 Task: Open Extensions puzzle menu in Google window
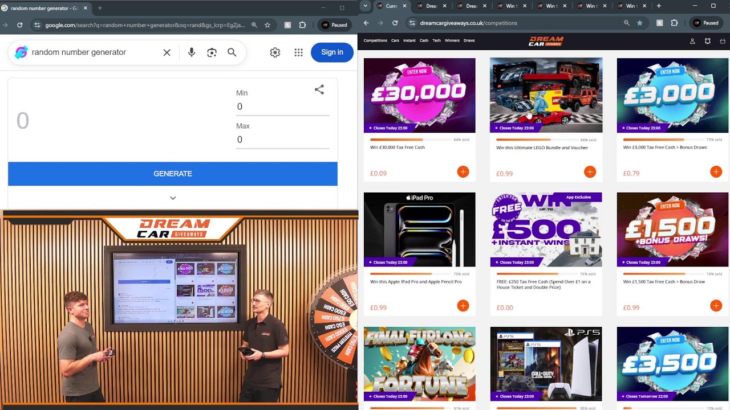click(302, 25)
